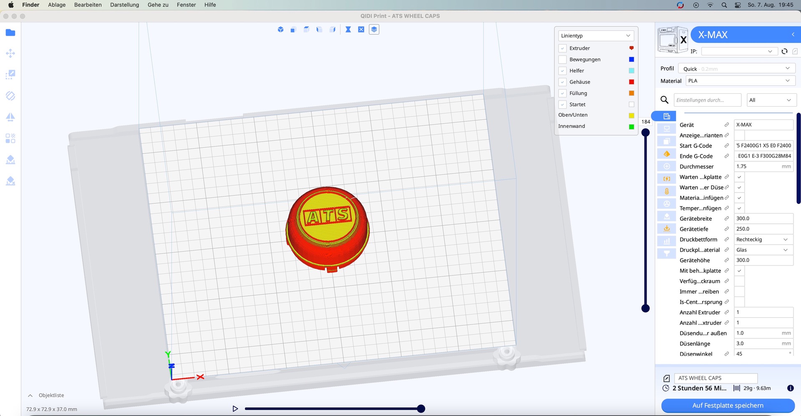
Task: Toggle the Mit beheizter Druckplatte checkbox
Action: [739, 271]
